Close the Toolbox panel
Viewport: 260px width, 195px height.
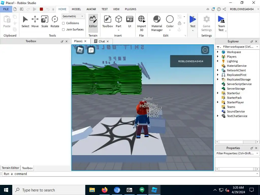click(67, 41)
